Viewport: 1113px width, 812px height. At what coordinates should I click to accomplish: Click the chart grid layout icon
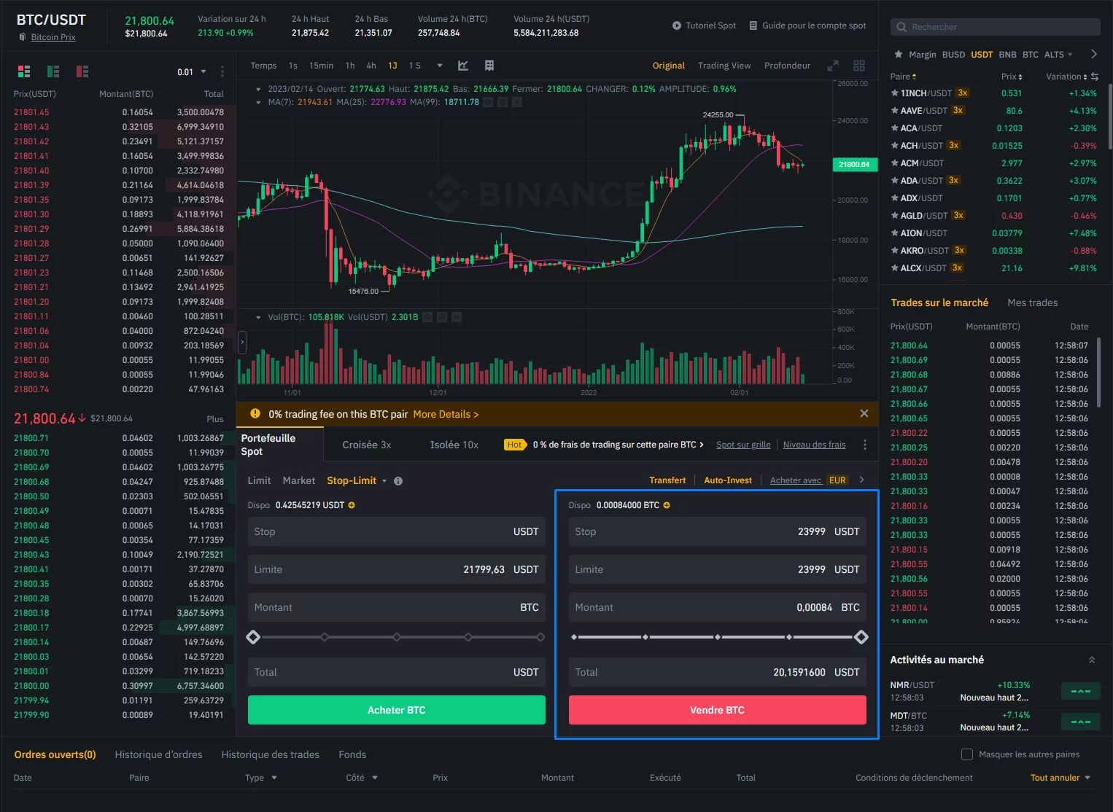point(489,66)
